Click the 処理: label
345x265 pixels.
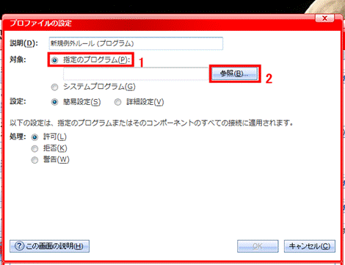pos(18,137)
